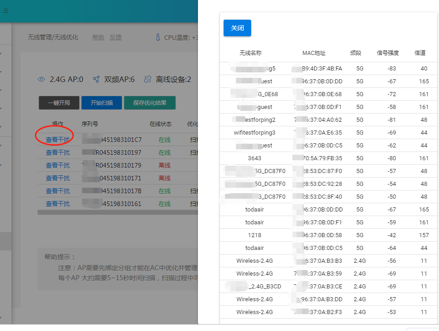
Task: Select the network row named 3643
Action: point(255,158)
